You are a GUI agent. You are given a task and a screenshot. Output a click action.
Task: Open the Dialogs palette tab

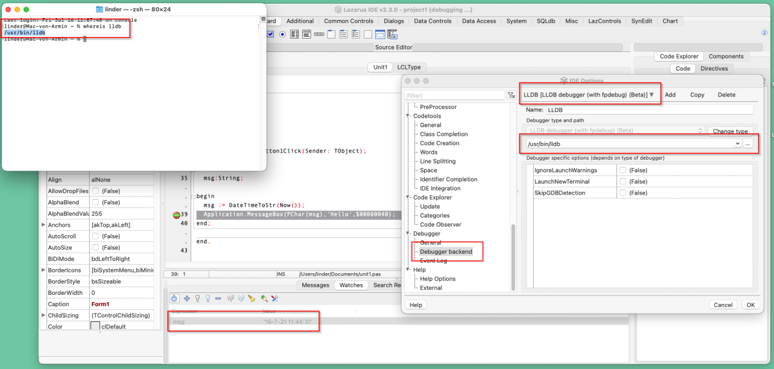[x=393, y=20]
